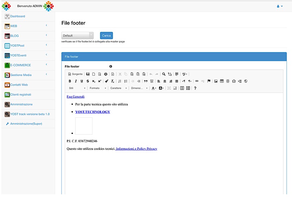
Task: Insert a hyperlink using the chain icon
Action: pyautogui.click(x=196, y=81)
